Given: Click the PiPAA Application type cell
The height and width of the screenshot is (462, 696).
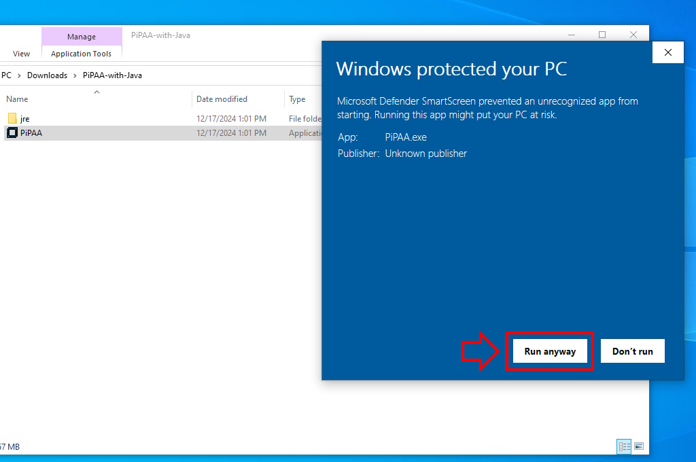Looking at the screenshot, I should point(305,132).
